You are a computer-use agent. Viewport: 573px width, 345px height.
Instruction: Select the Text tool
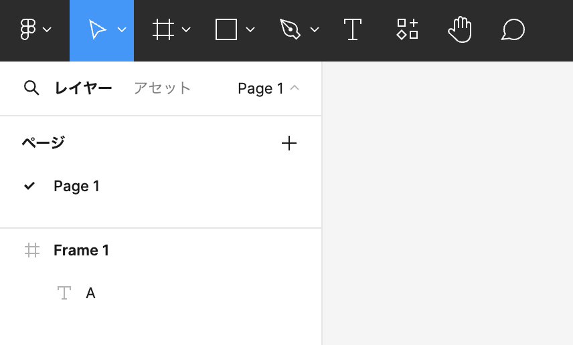click(352, 29)
